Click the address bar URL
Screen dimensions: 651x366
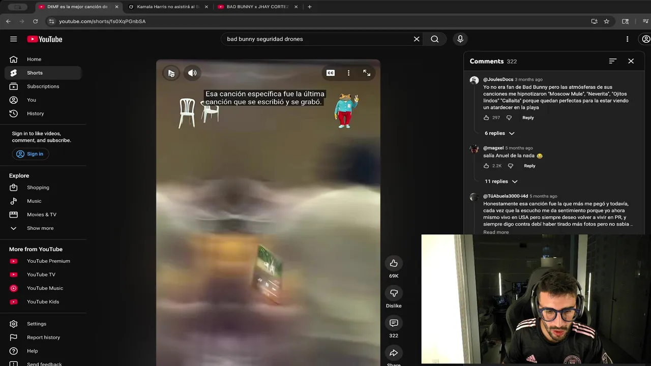pyautogui.click(x=102, y=21)
